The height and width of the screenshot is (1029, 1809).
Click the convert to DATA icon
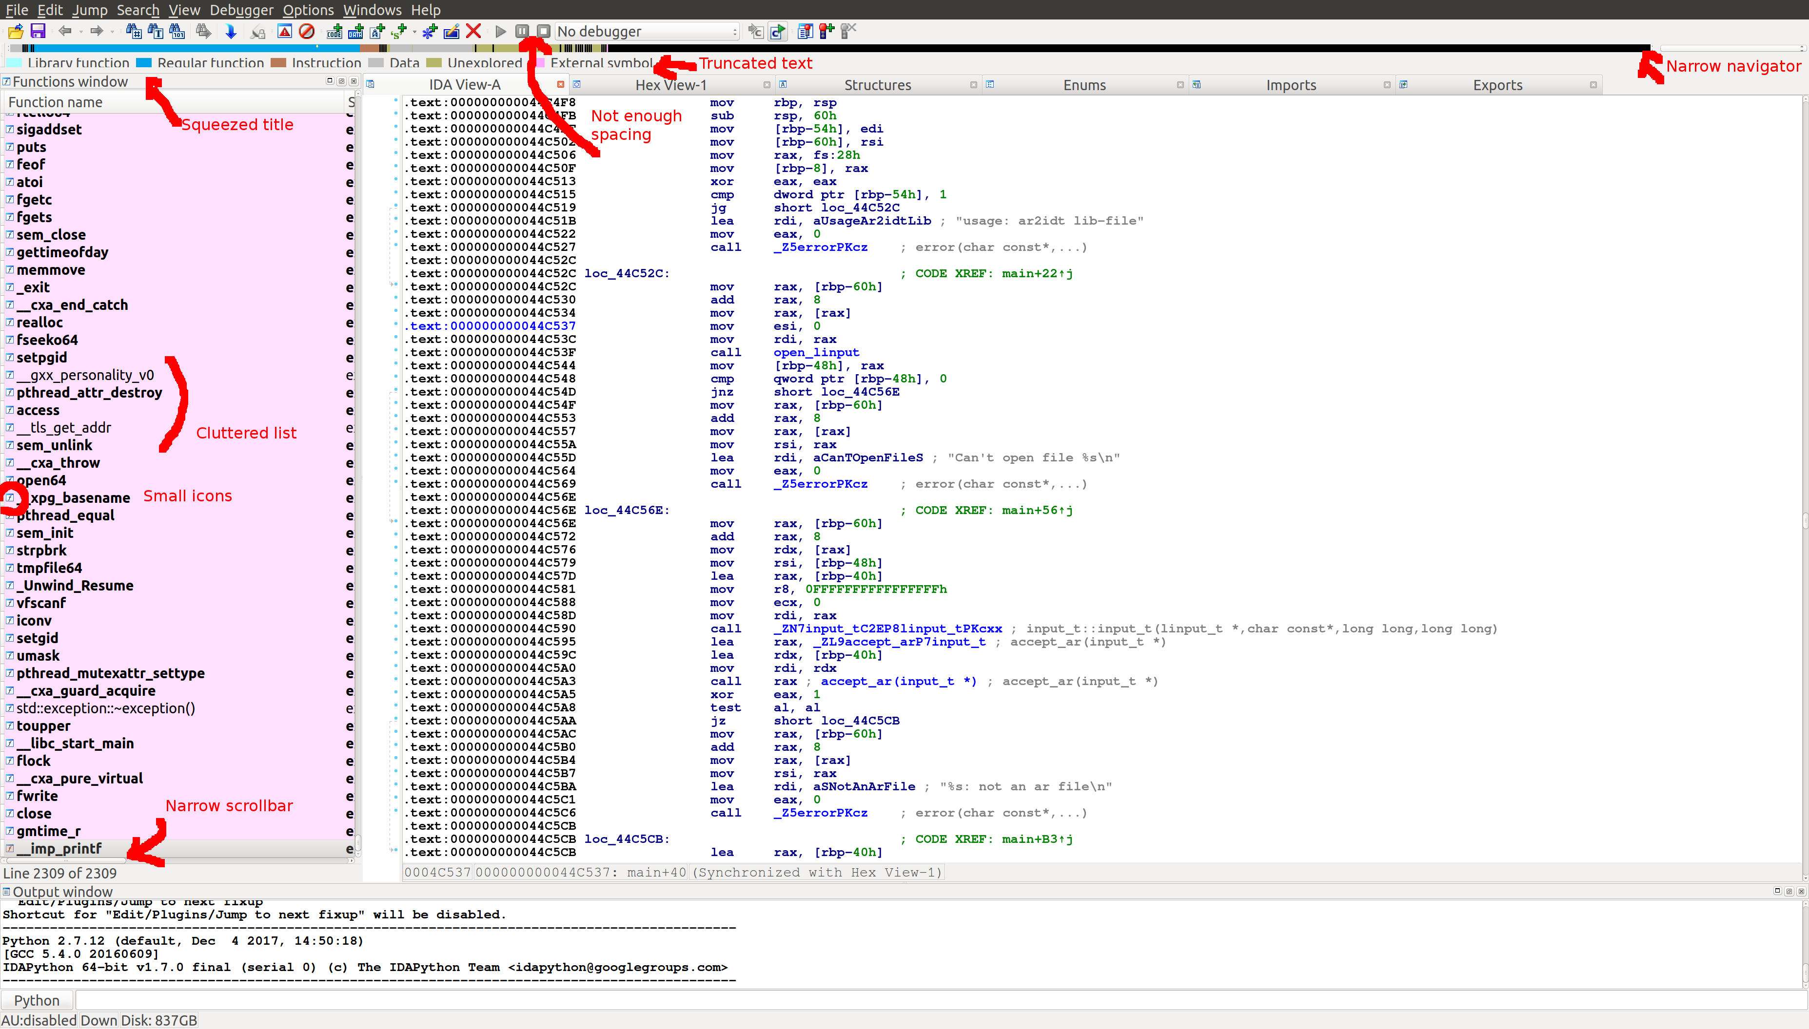pos(356,31)
